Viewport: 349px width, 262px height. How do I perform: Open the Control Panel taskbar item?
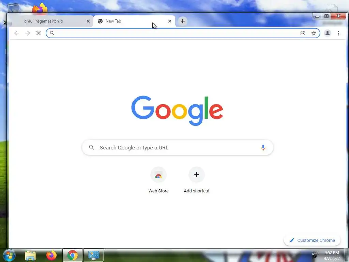pyautogui.click(x=94, y=255)
